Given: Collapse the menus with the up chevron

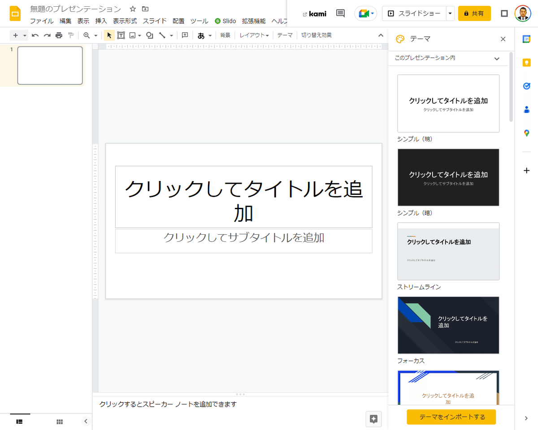Looking at the screenshot, I should [x=381, y=35].
